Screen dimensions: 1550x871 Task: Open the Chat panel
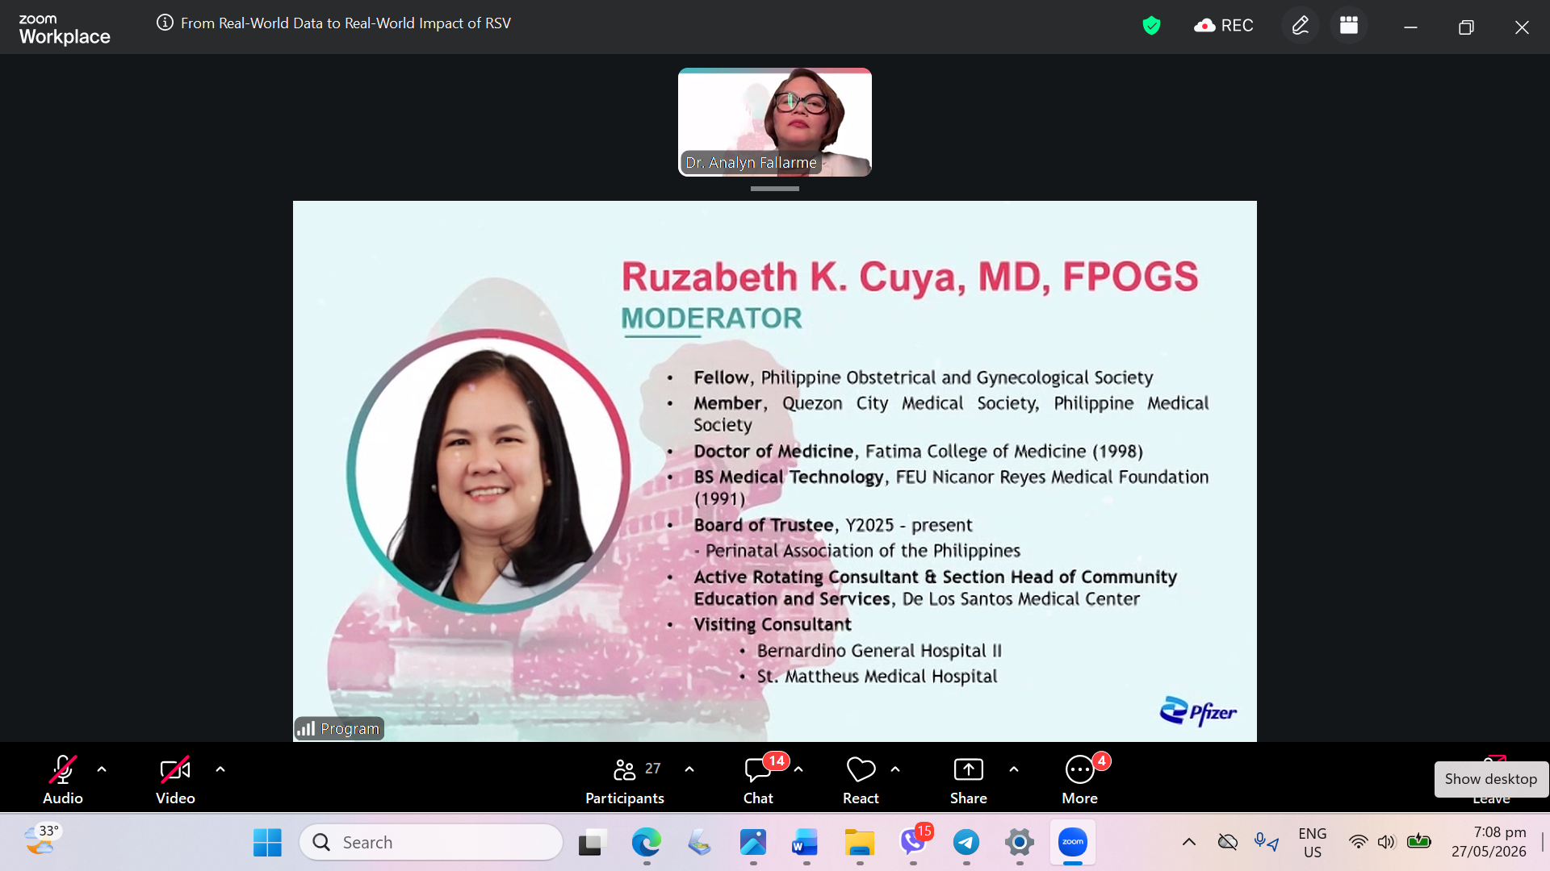coord(758,779)
